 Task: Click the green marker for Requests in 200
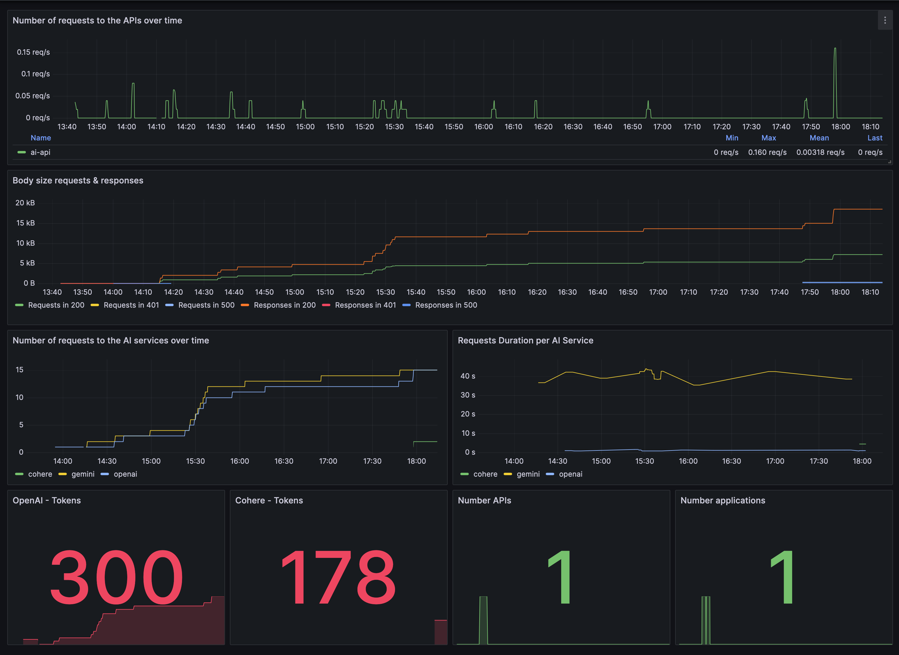(19, 305)
